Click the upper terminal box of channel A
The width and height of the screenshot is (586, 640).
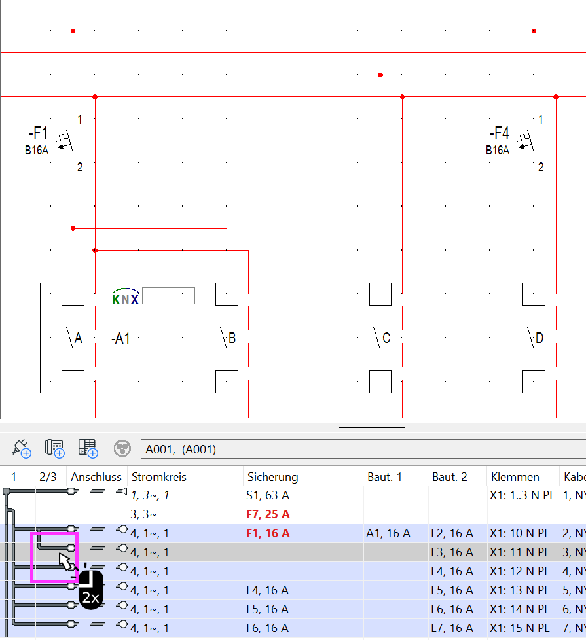click(x=73, y=294)
